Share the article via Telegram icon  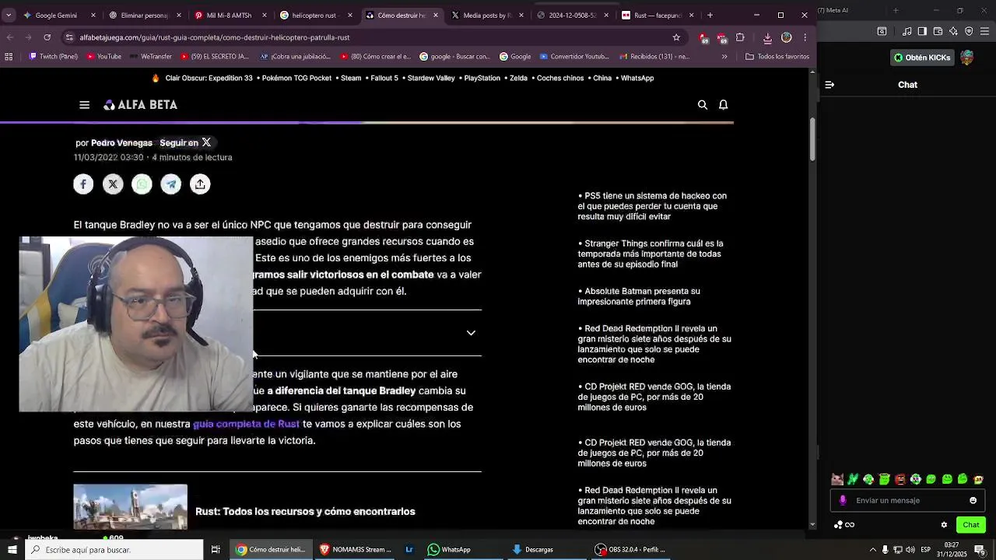[171, 184]
